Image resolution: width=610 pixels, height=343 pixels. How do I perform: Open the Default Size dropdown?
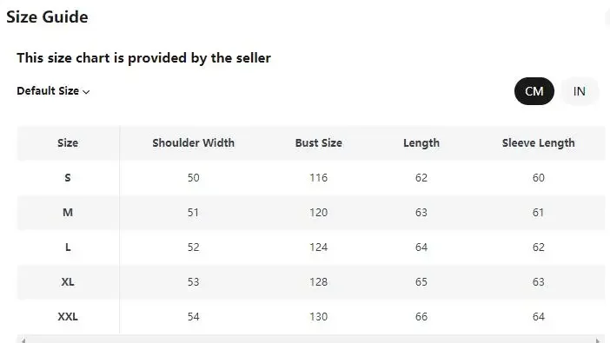(53, 91)
